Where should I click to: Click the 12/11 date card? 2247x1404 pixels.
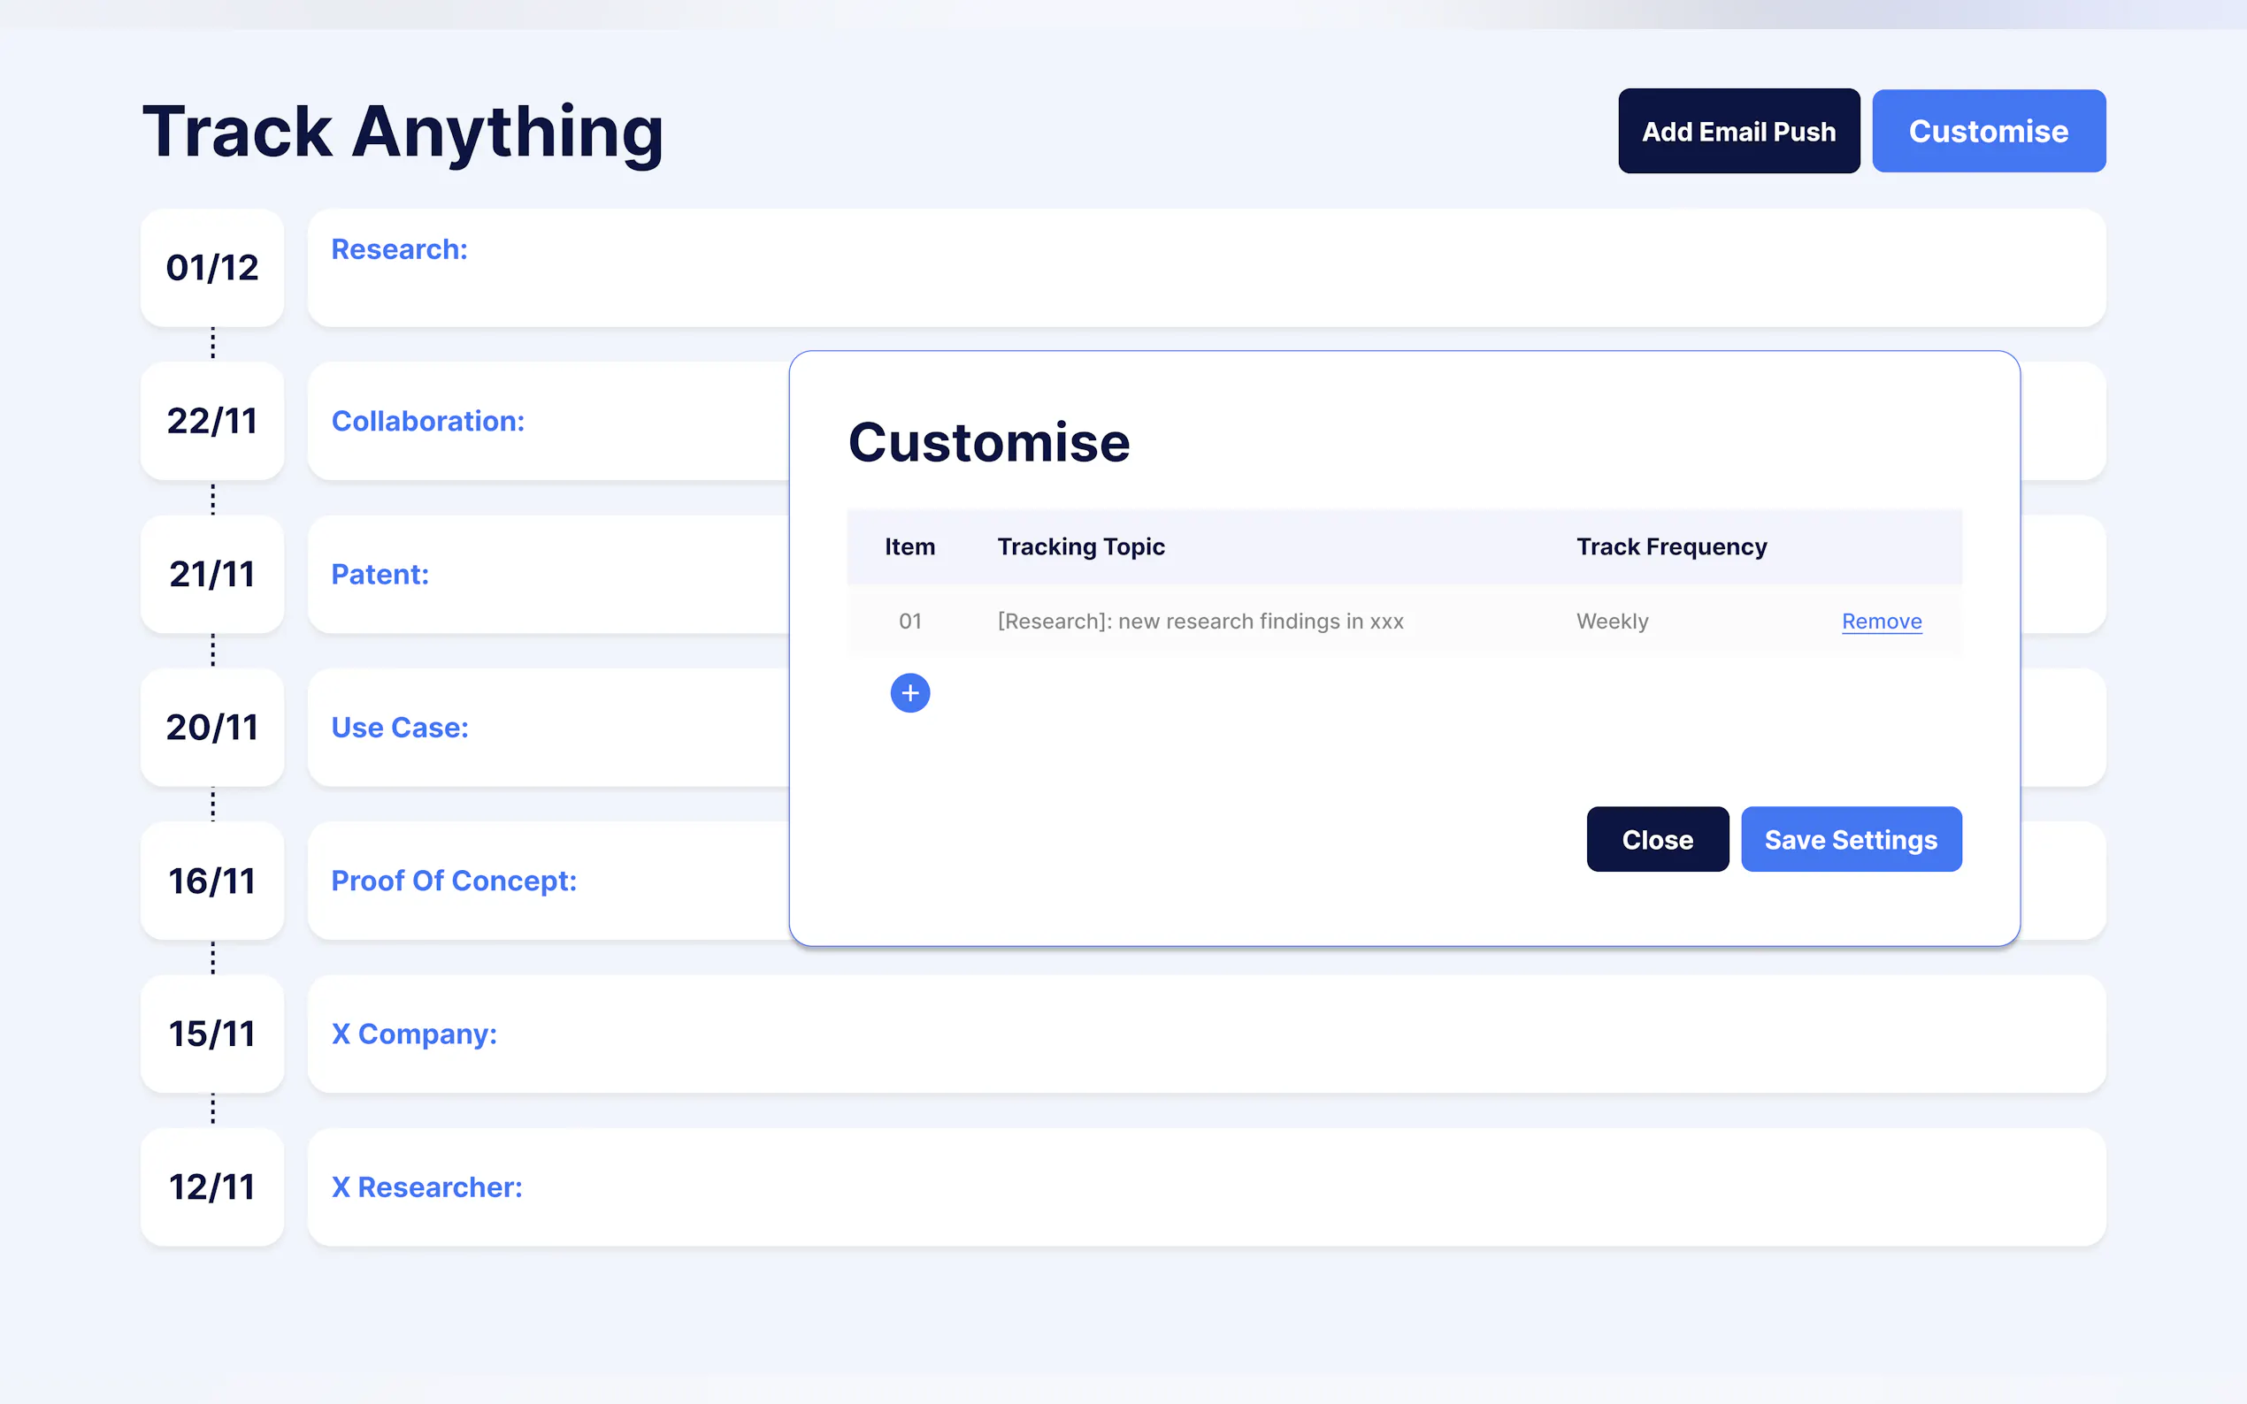(211, 1187)
